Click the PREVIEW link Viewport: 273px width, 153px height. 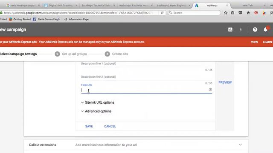click(225, 82)
